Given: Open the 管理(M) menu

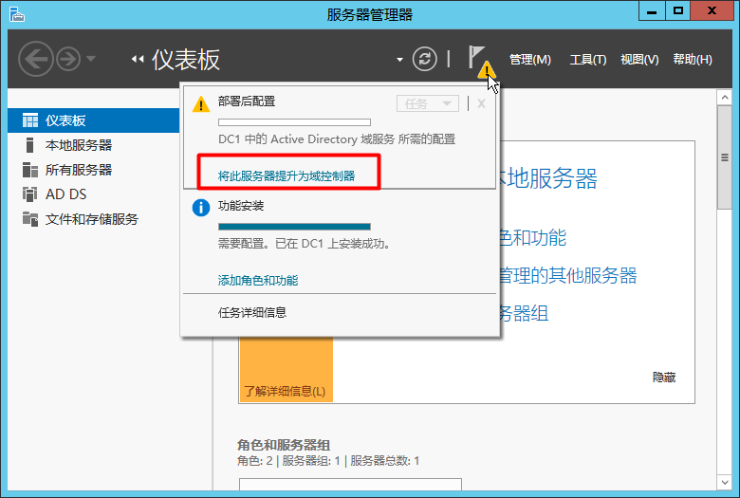Looking at the screenshot, I should click(530, 60).
